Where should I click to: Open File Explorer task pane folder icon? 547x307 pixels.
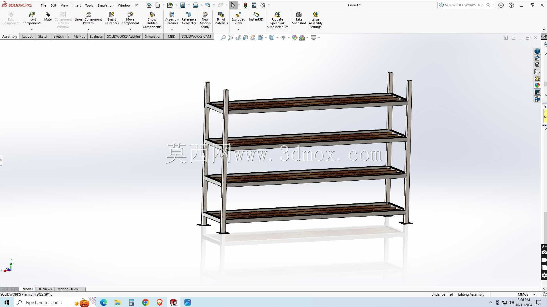pyautogui.click(x=537, y=72)
